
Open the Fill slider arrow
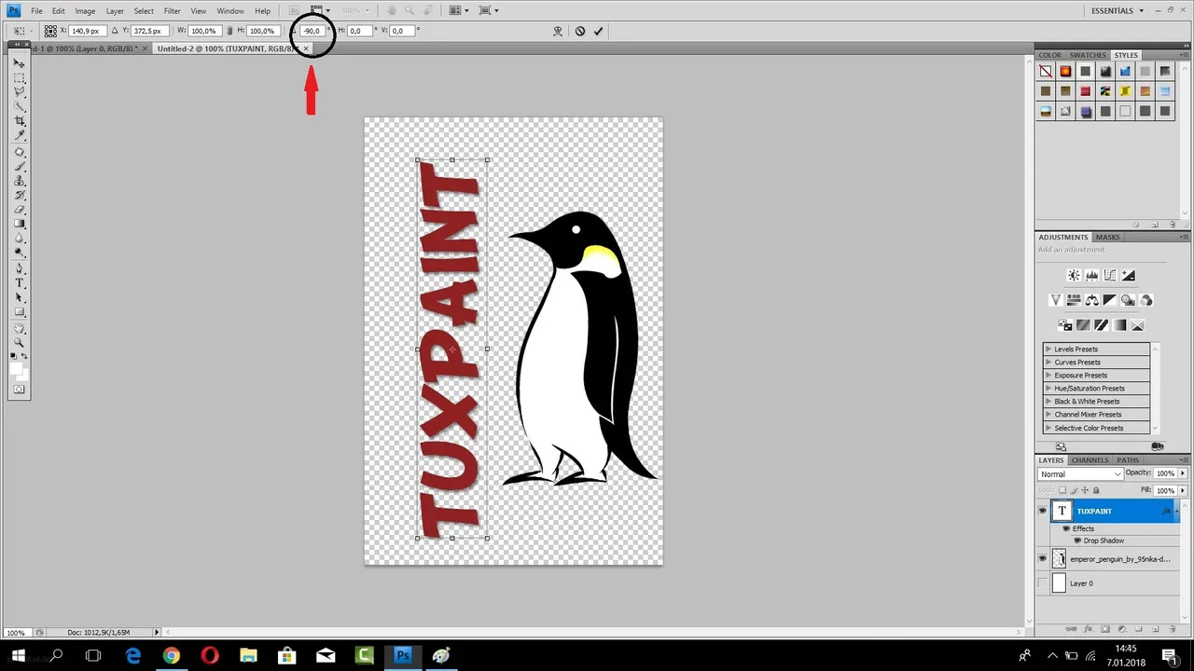point(1183,490)
